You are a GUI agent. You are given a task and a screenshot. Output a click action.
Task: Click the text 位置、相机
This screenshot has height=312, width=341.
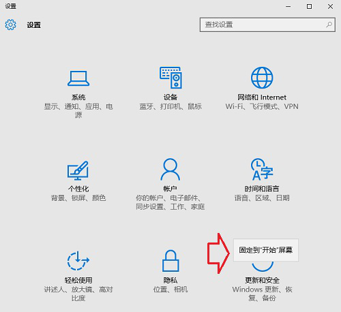[170, 290]
